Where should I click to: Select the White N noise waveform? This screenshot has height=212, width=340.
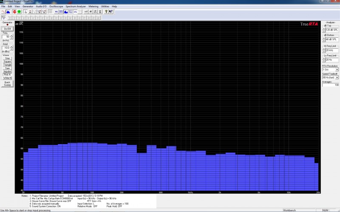7,78
